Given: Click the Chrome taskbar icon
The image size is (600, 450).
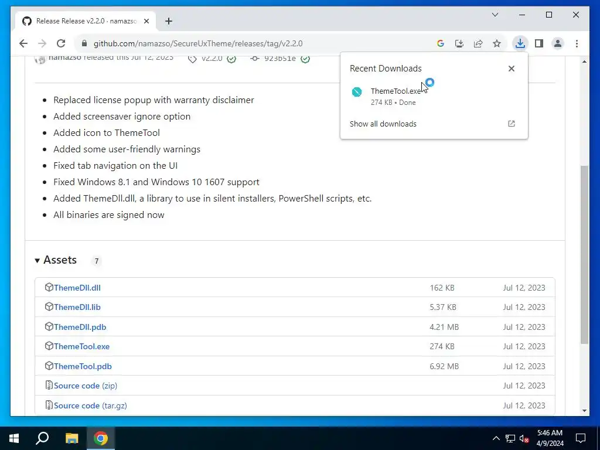Looking at the screenshot, I should point(101,438).
